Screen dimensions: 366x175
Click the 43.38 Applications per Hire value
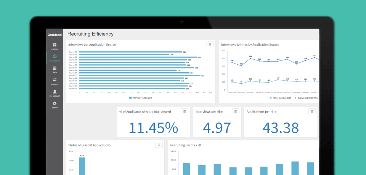tap(281, 128)
